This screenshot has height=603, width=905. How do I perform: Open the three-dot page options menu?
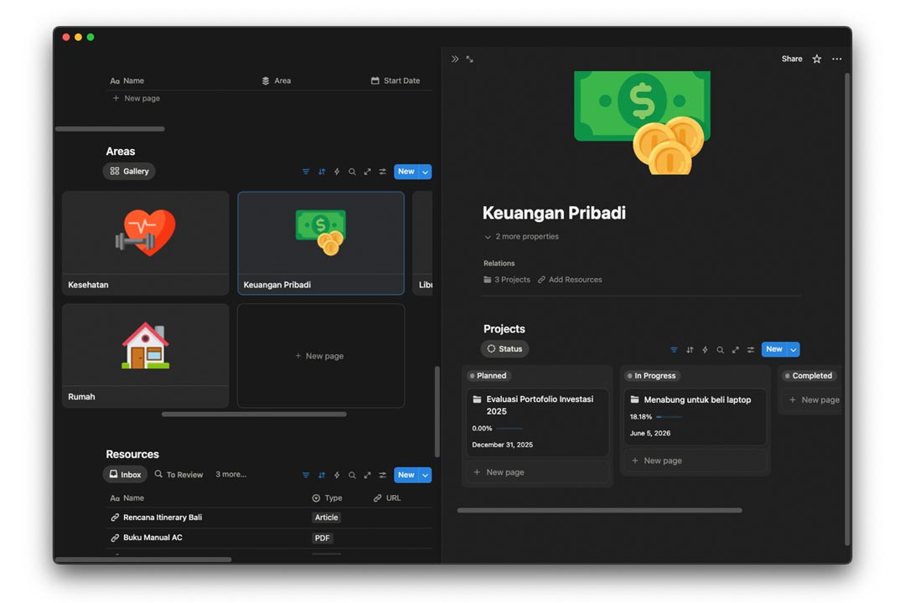coord(836,59)
